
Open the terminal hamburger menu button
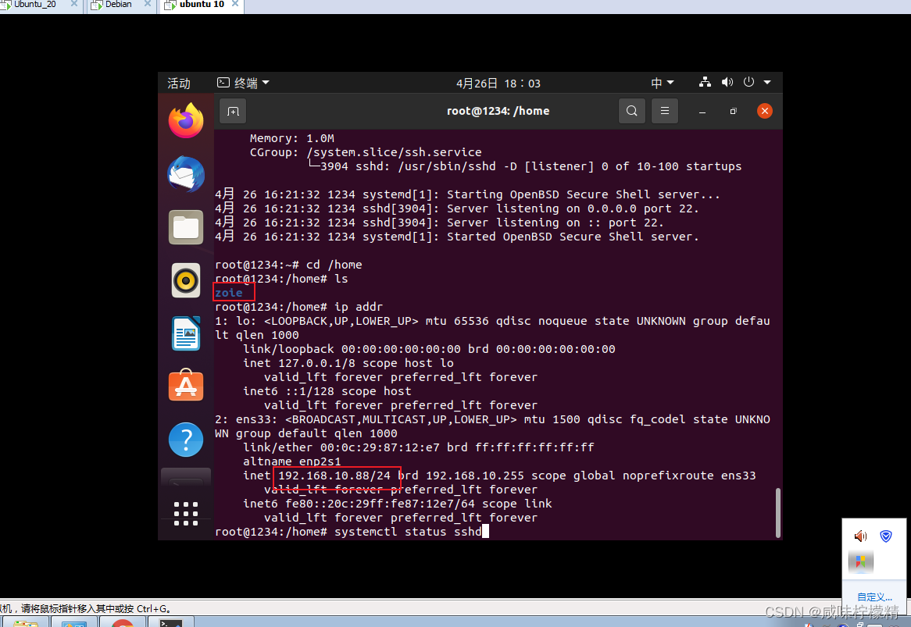click(664, 111)
